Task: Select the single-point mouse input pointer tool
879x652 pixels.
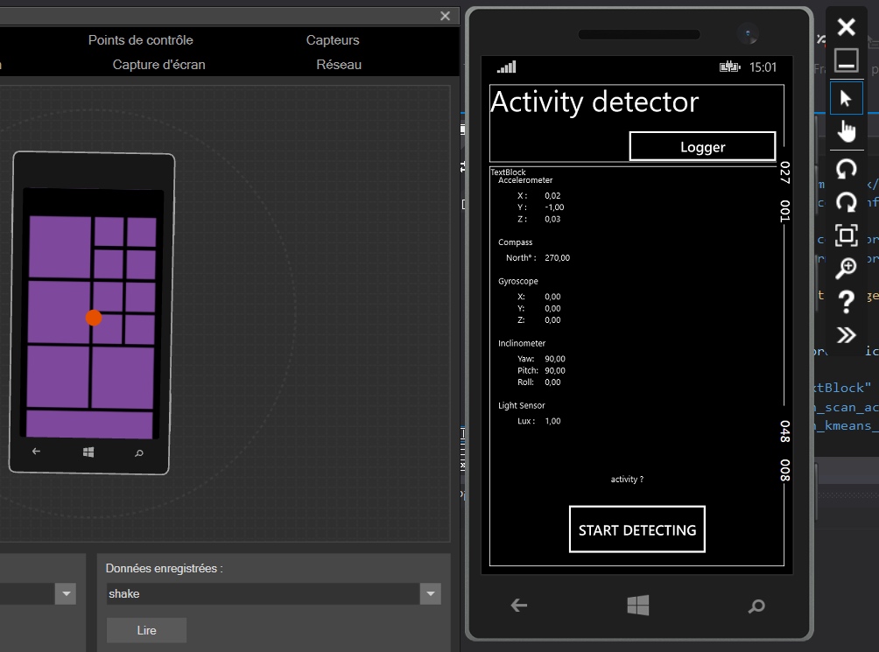Action: click(846, 99)
